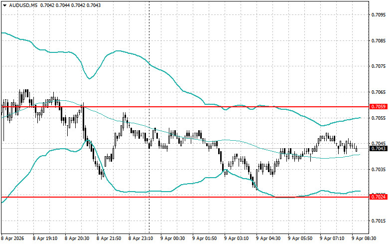Click the 0.7085 price axis label
389x244 pixels.
pyautogui.click(x=379, y=40)
